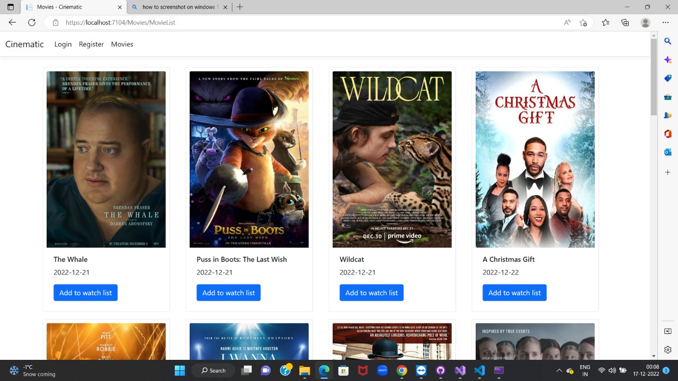
Task: Add this page to favorites star icon
Action: point(583,22)
